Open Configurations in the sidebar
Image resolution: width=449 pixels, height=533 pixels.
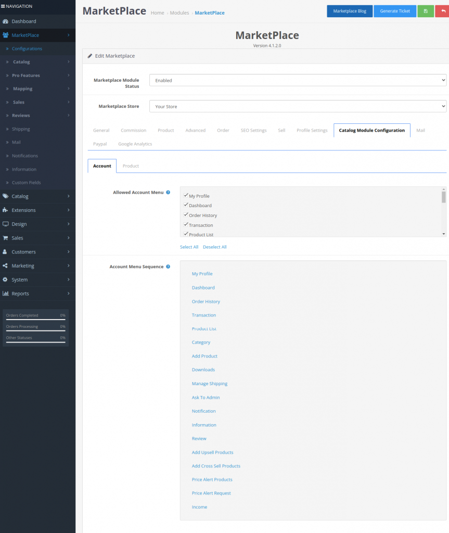(x=27, y=48)
